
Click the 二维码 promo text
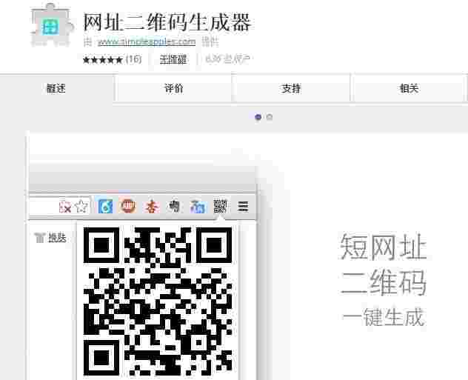[384, 282]
